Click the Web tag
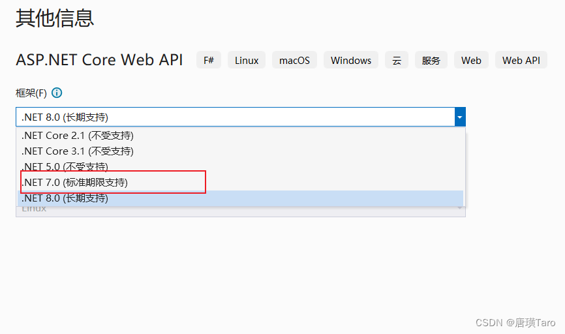The width and height of the screenshot is (565, 334). pos(471,60)
